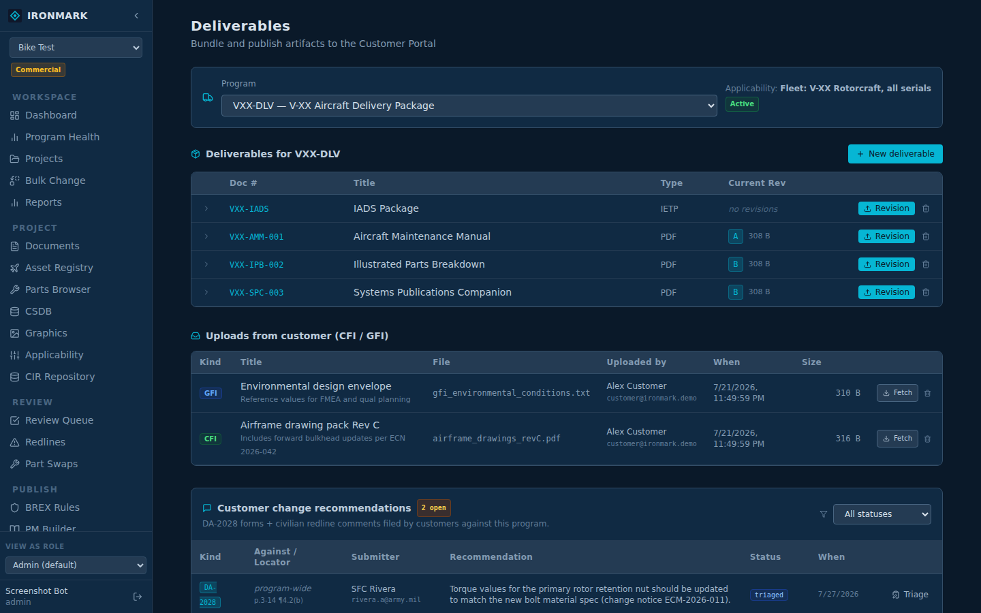The width and height of the screenshot is (981, 613).
Task: Upload a revision for Systems Publications Companion
Action: coord(886,292)
